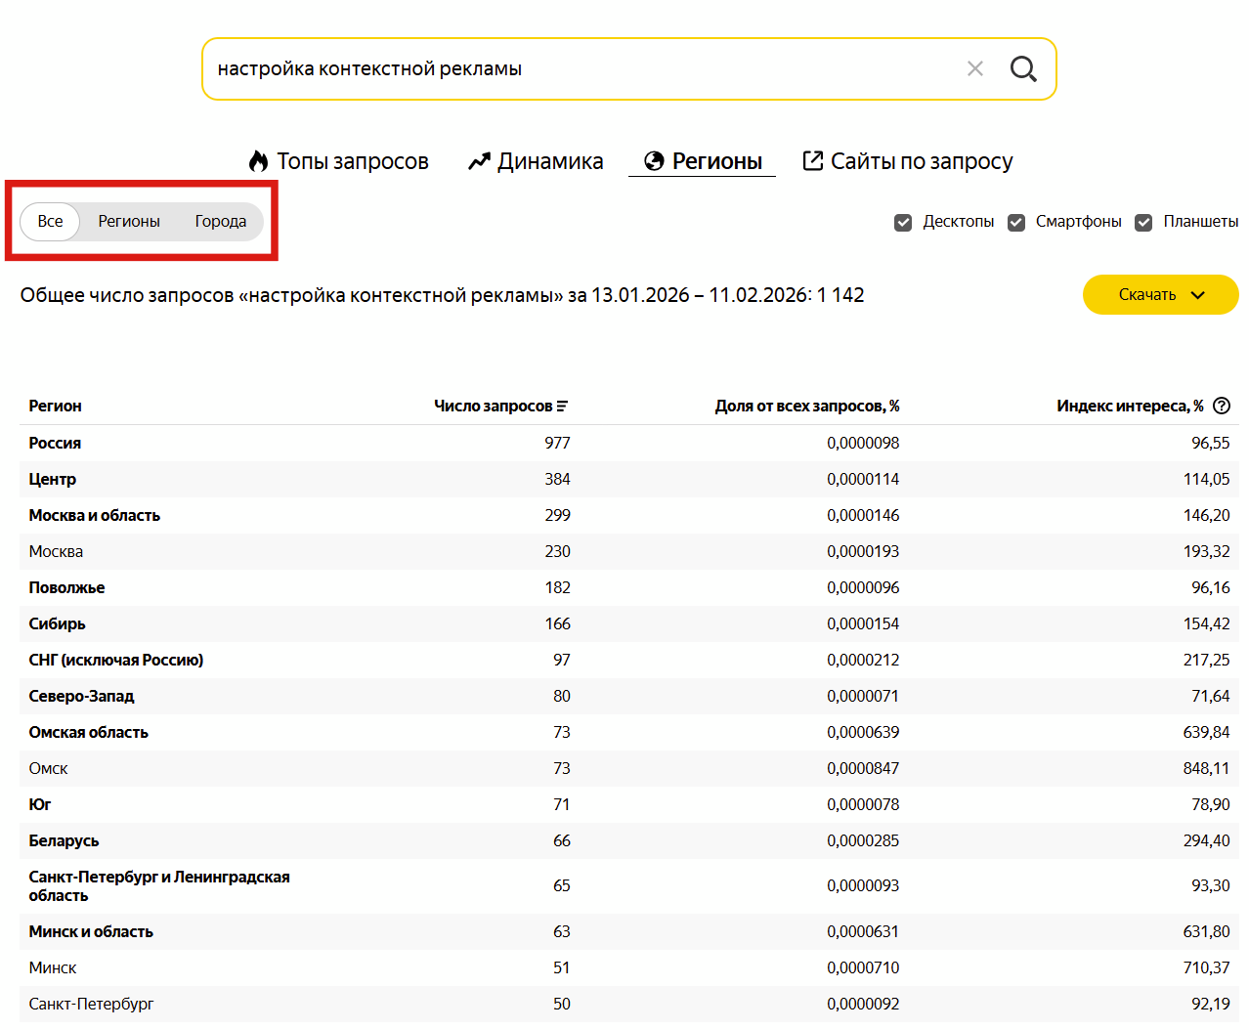Filter list by Города

tap(220, 222)
